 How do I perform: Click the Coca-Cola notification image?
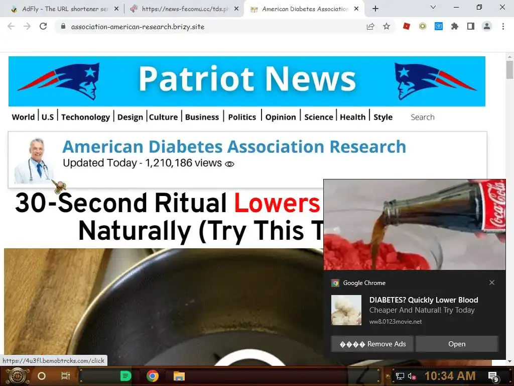pos(414,225)
